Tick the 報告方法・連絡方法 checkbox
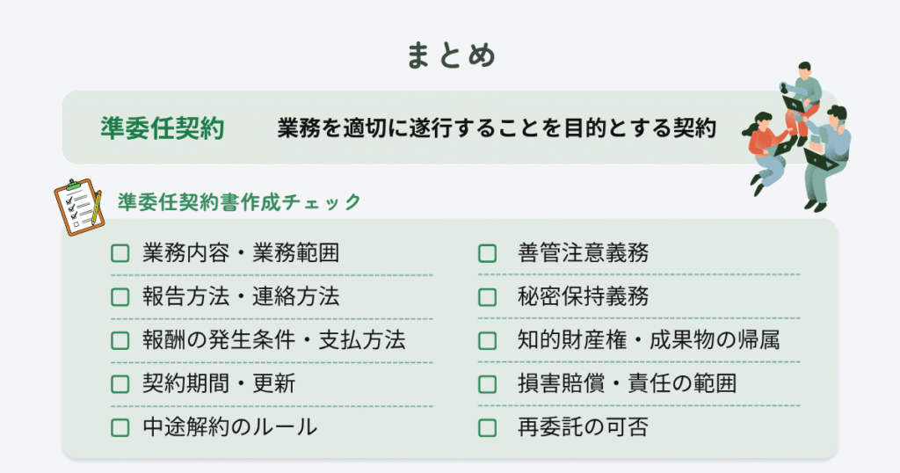 (x=120, y=297)
